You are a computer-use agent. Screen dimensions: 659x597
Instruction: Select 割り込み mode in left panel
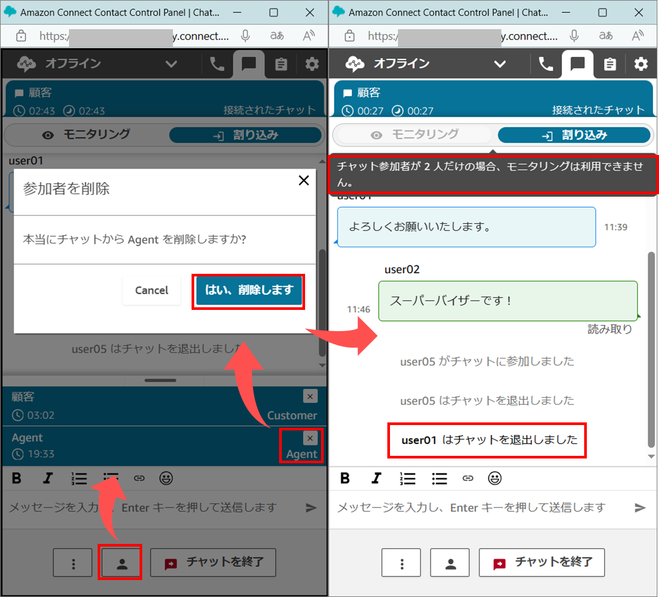tap(245, 135)
